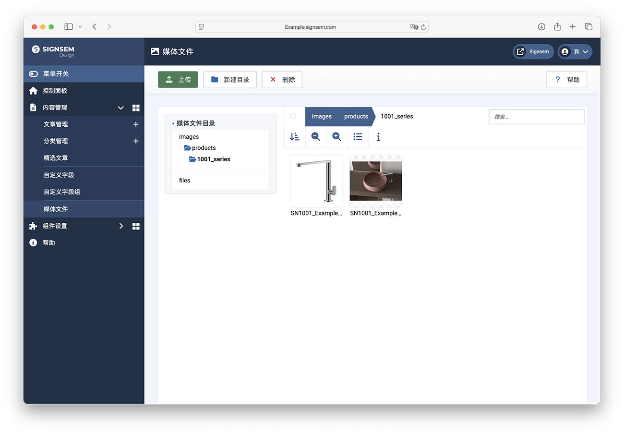Click the sort order icon
Viewport: 624px width, 435px height.
295,137
